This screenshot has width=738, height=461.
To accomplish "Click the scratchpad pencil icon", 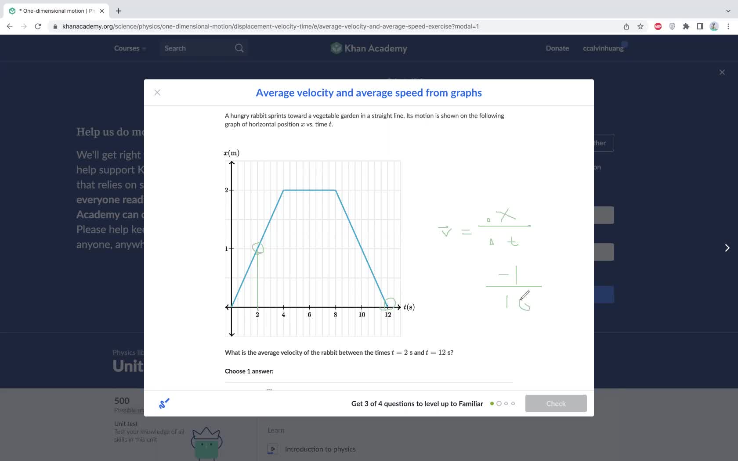I will tap(164, 403).
